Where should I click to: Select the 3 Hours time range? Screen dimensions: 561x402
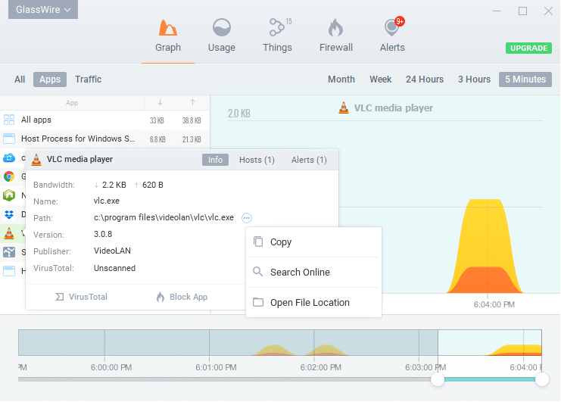click(x=474, y=79)
